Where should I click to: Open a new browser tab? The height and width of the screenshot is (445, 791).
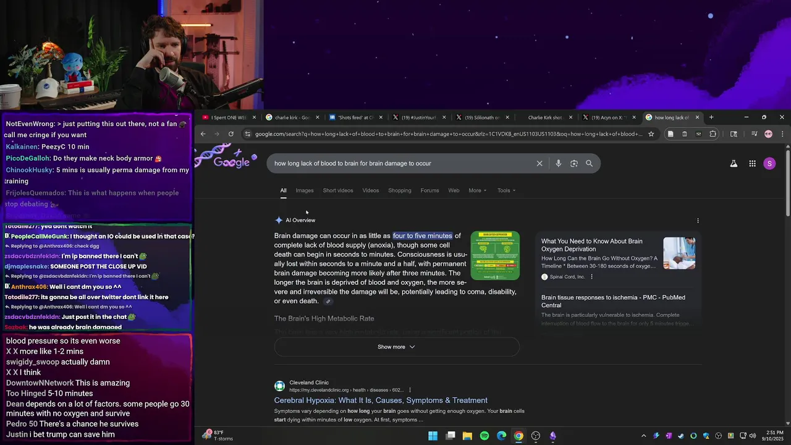coord(711,117)
